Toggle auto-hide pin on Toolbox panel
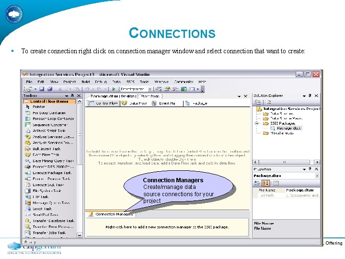This screenshot has width=345, height=259. click(72, 95)
